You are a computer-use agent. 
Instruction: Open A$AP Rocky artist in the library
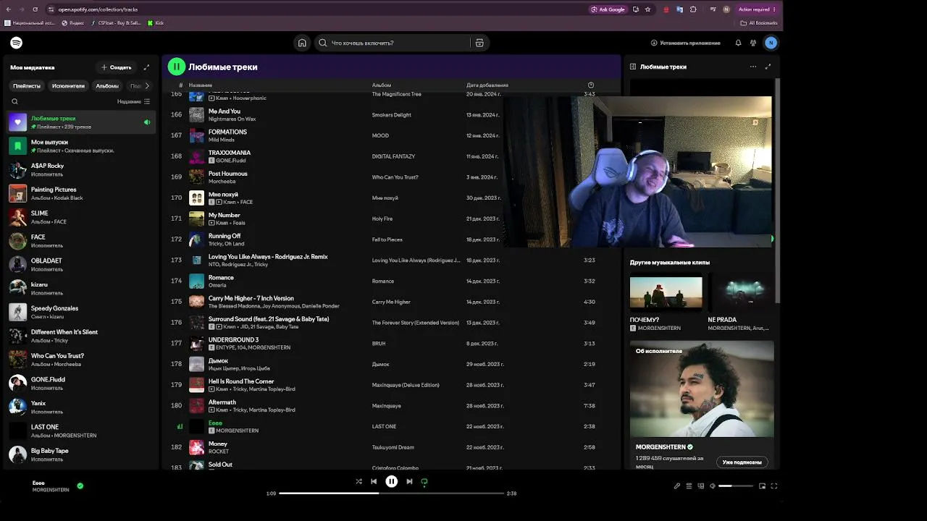coord(82,170)
